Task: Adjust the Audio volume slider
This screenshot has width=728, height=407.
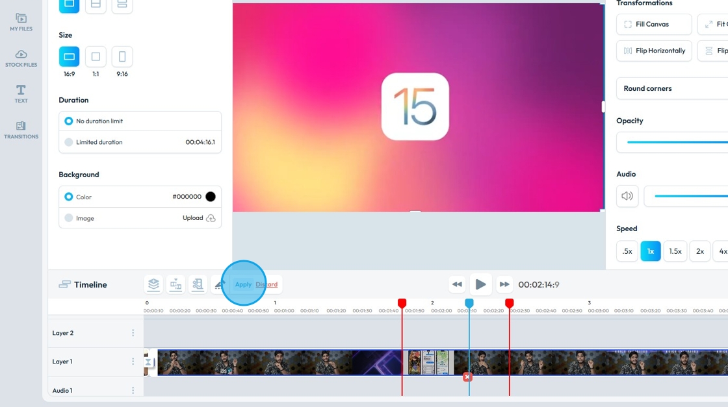Action: (691, 196)
